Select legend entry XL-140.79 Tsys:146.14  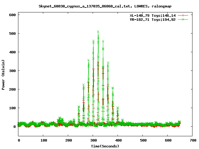tap(153, 16)
